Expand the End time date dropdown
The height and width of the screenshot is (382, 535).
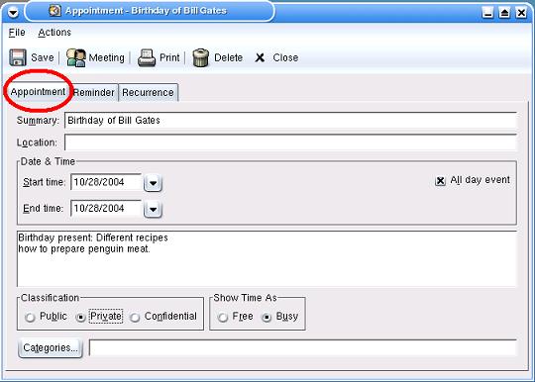(x=153, y=209)
